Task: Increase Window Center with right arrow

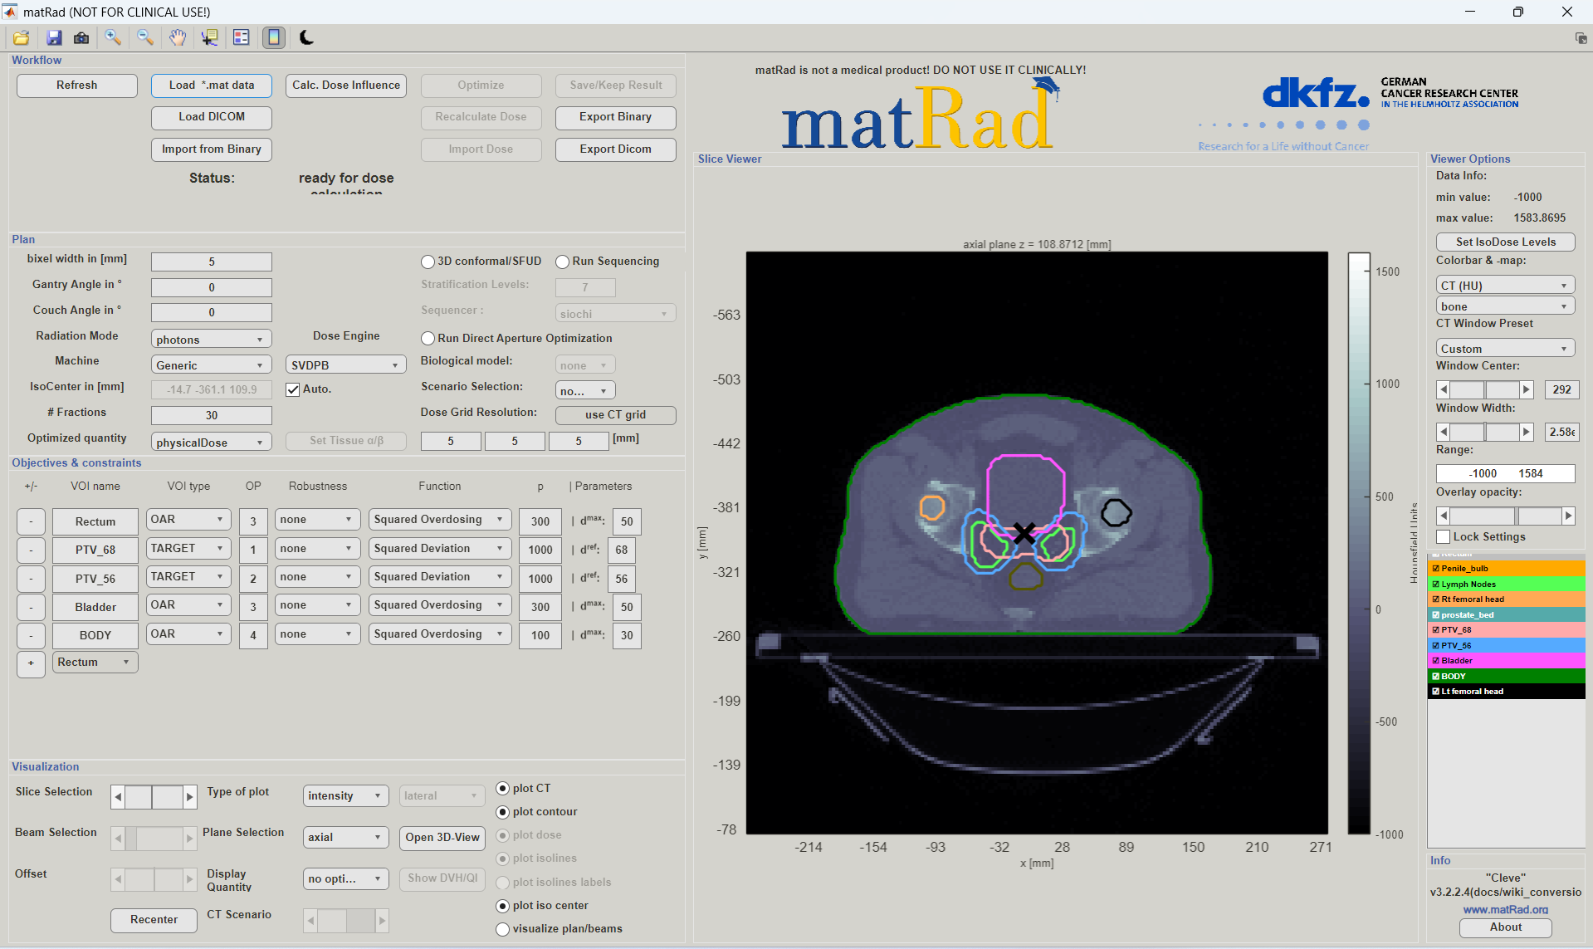Action: 1526,389
